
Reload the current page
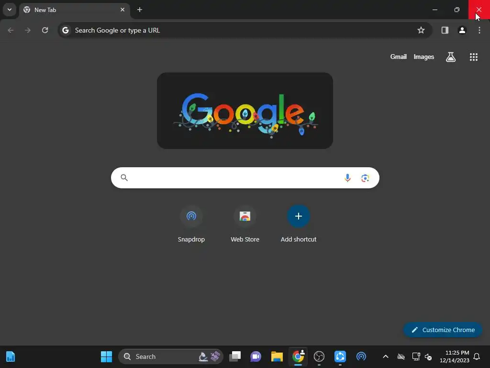click(x=45, y=30)
